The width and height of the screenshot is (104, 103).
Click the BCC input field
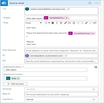(61, 61)
